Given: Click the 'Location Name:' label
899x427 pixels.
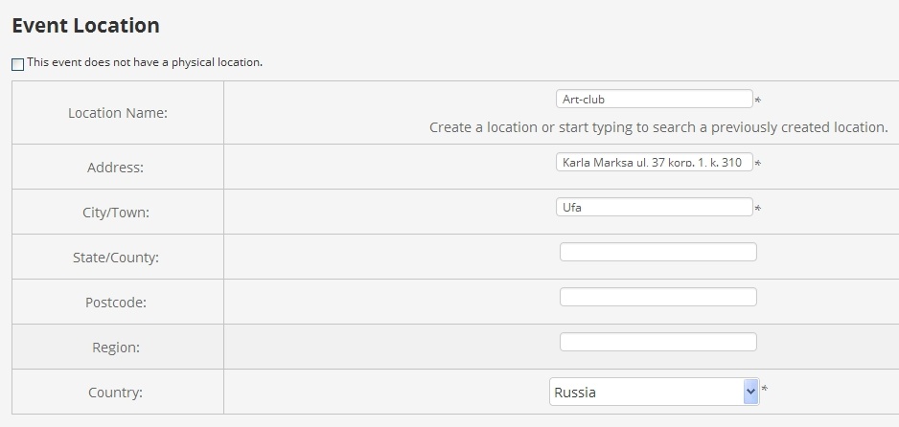Looking at the screenshot, I should click(x=118, y=113).
